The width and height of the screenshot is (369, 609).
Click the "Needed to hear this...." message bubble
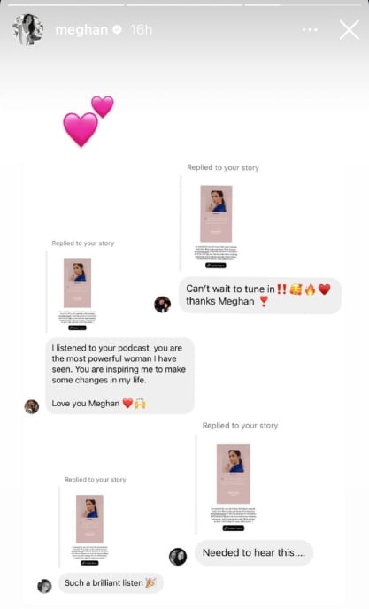[254, 552]
